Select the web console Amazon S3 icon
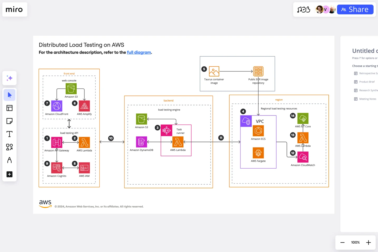Screen dimensions: 378x252 point(71,89)
